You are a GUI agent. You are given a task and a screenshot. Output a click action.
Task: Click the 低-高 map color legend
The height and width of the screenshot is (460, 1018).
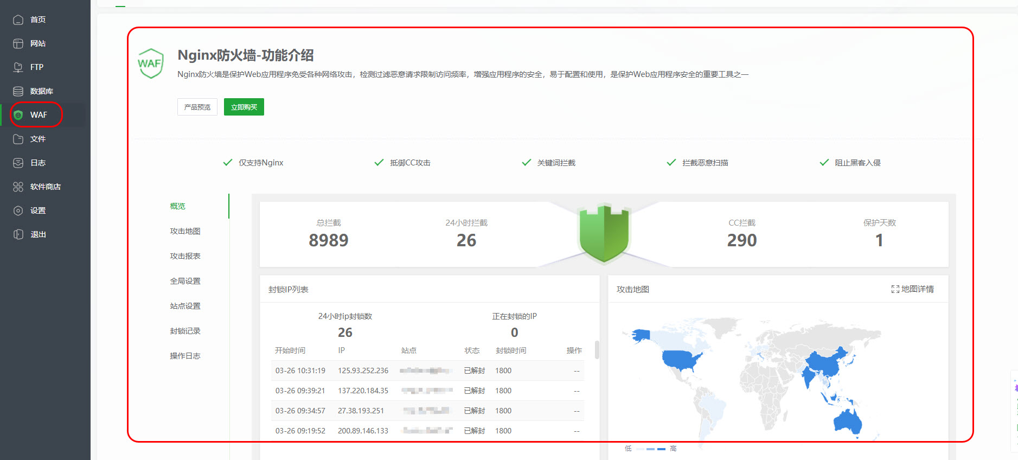click(651, 449)
